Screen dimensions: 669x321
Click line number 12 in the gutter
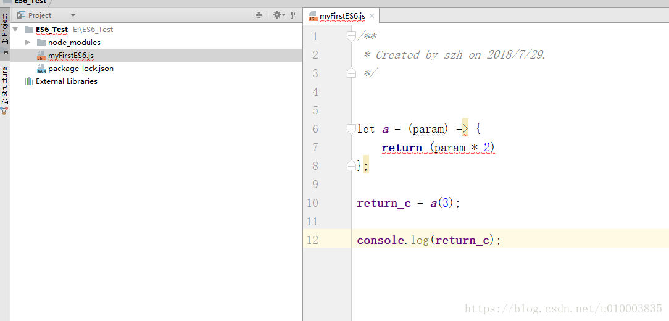(x=312, y=240)
